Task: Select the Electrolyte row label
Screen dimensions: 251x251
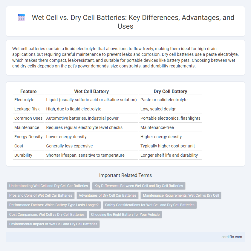Action: 25,100
